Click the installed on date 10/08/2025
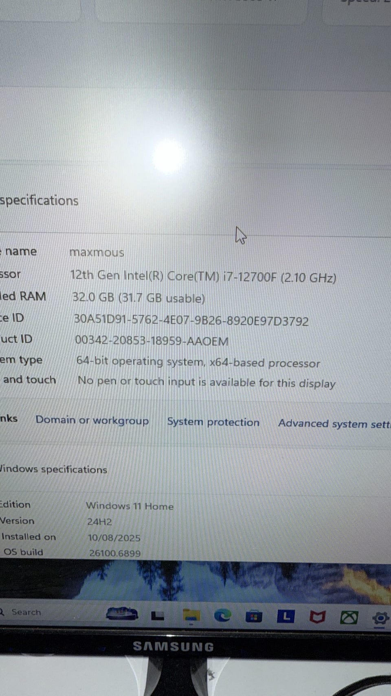The height and width of the screenshot is (696, 391). (x=114, y=538)
